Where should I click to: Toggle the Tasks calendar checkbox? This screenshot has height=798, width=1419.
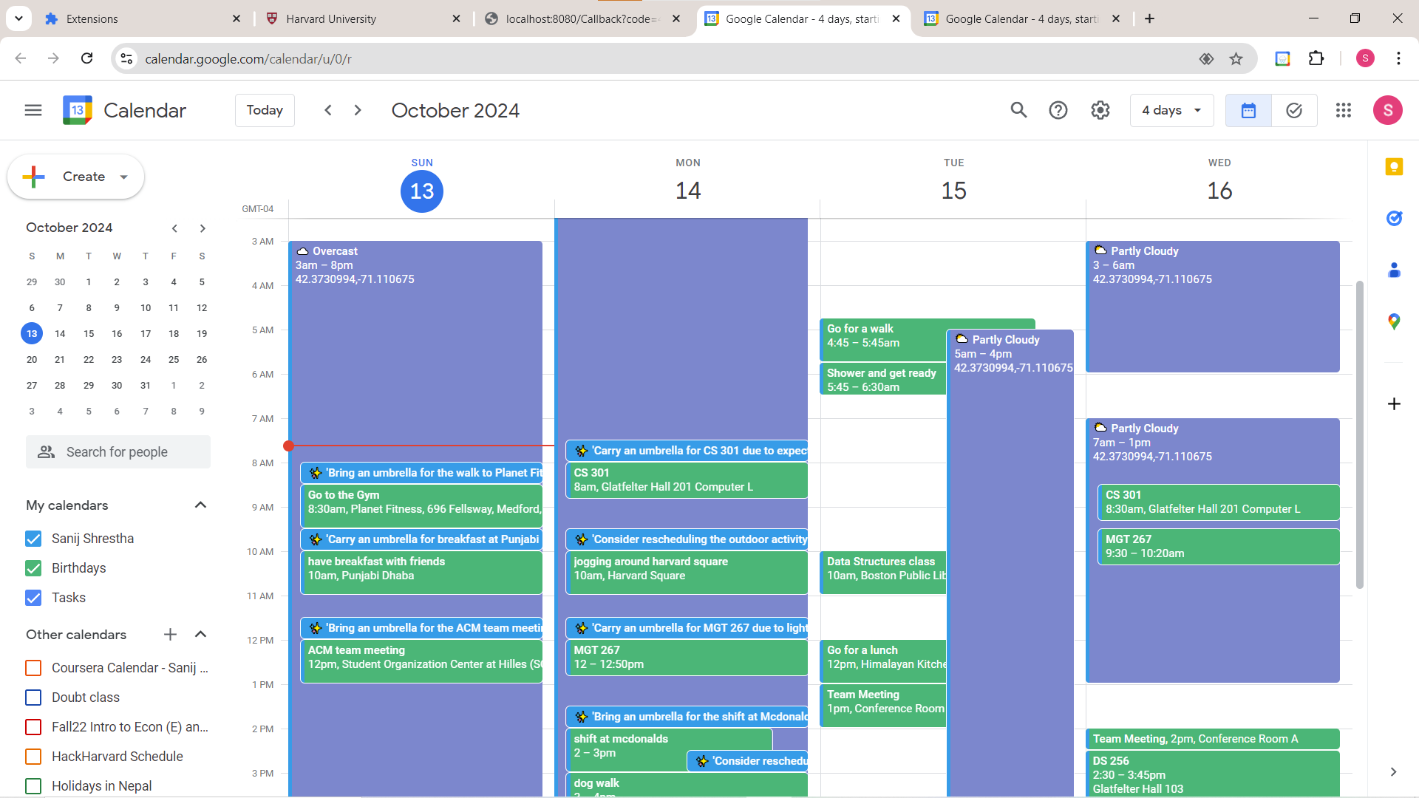coord(33,598)
